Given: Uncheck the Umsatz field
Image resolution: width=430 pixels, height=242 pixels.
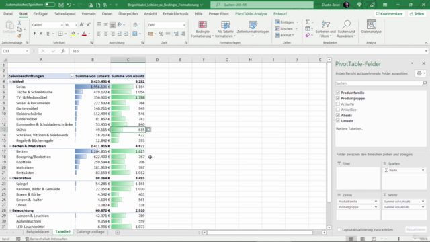Looking at the screenshot, I should [x=338, y=121].
